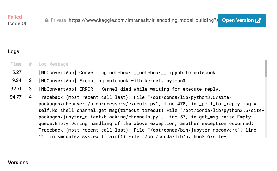
Task: Click the # column header in Logs
Action: pos(30,64)
